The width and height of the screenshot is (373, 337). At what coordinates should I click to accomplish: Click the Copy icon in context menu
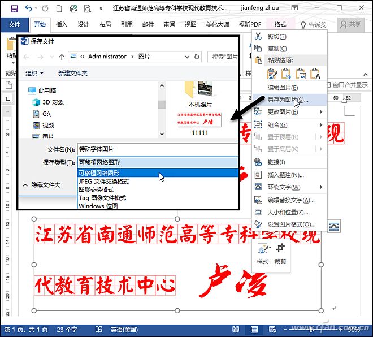coord(258,48)
